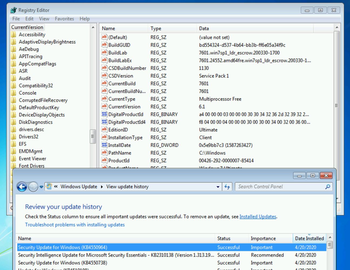Click the folder icon beside EMDMgmt
350x270 pixels.
14,151
